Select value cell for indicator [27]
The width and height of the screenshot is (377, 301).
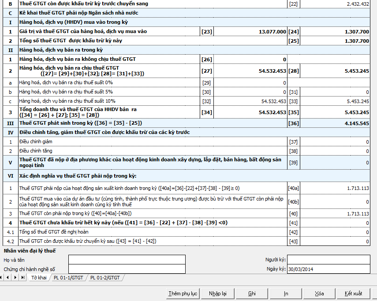tap(250, 71)
